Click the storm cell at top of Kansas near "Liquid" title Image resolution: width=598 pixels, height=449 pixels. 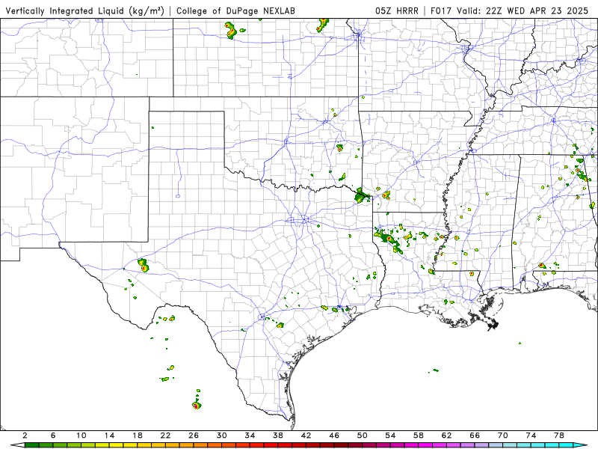pyautogui.click(x=231, y=30)
